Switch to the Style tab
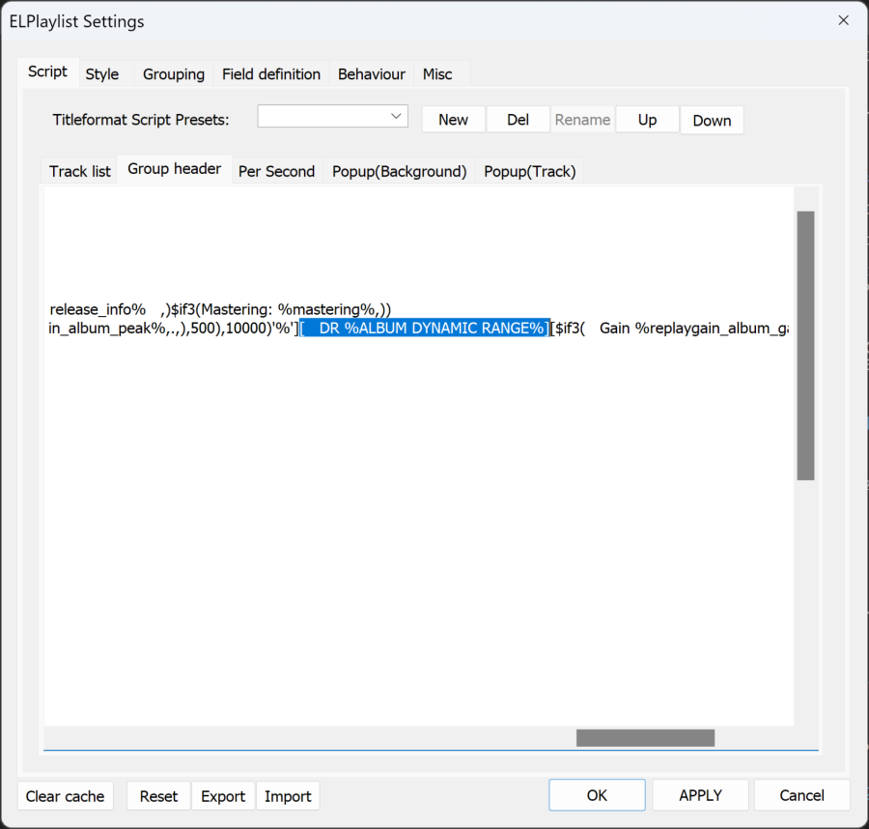This screenshot has width=869, height=829. tap(101, 73)
